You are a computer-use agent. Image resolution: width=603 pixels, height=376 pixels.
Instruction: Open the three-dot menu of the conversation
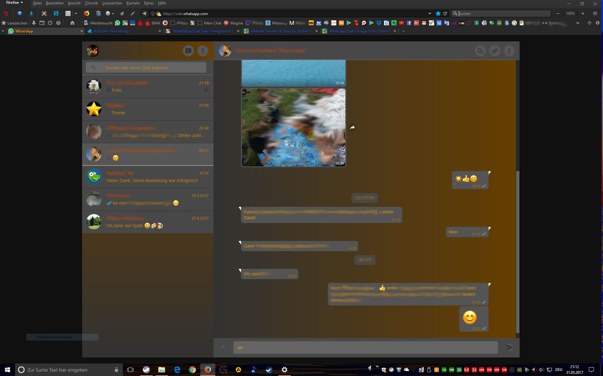[x=509, y=50]
